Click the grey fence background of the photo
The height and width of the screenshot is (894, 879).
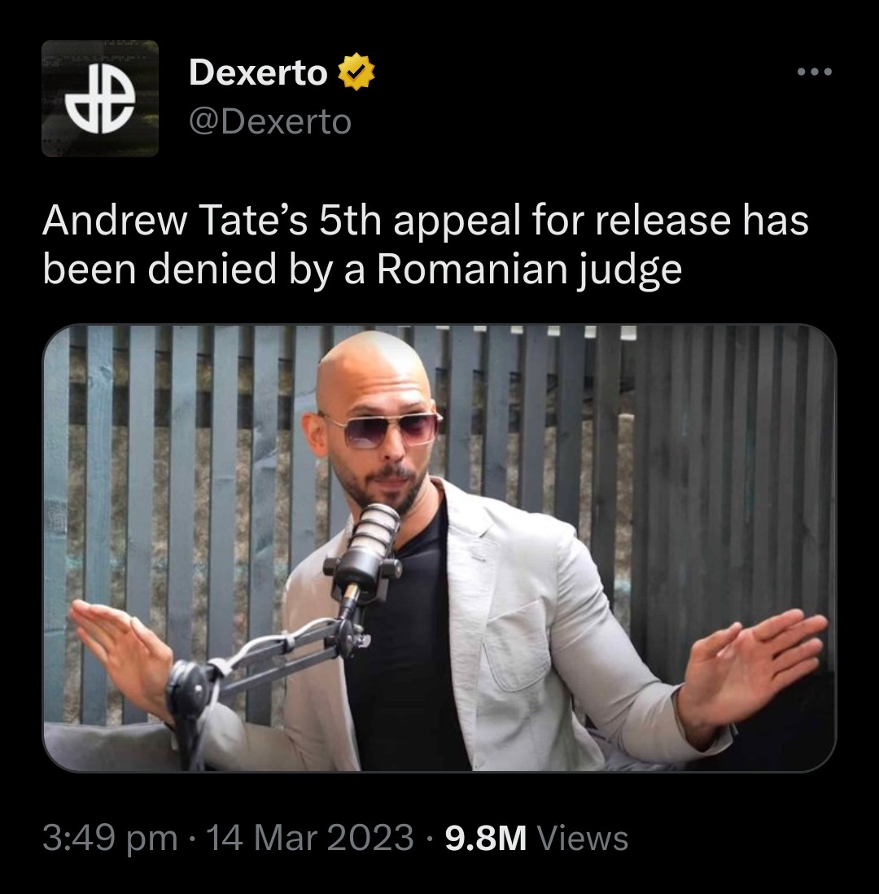[712, 456]
